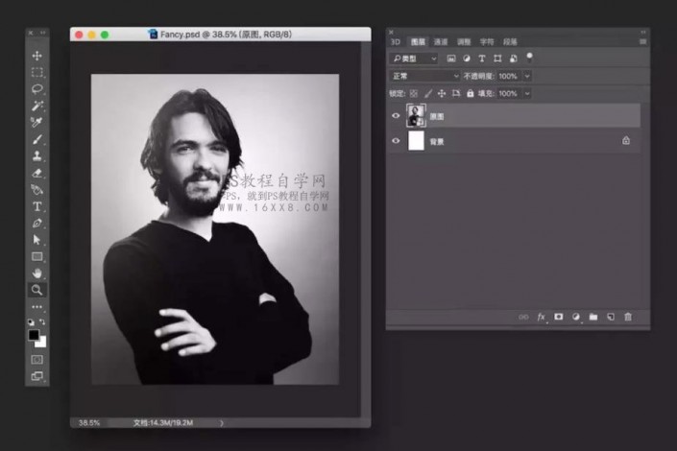Select the Path Selection arrow tool
The image size is (677, 451).
click(37, 240)
